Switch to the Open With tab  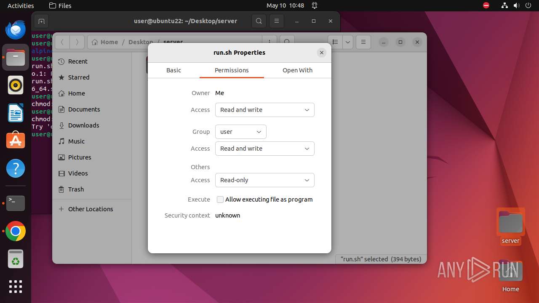pyautogui.click(x=297, y=70)
